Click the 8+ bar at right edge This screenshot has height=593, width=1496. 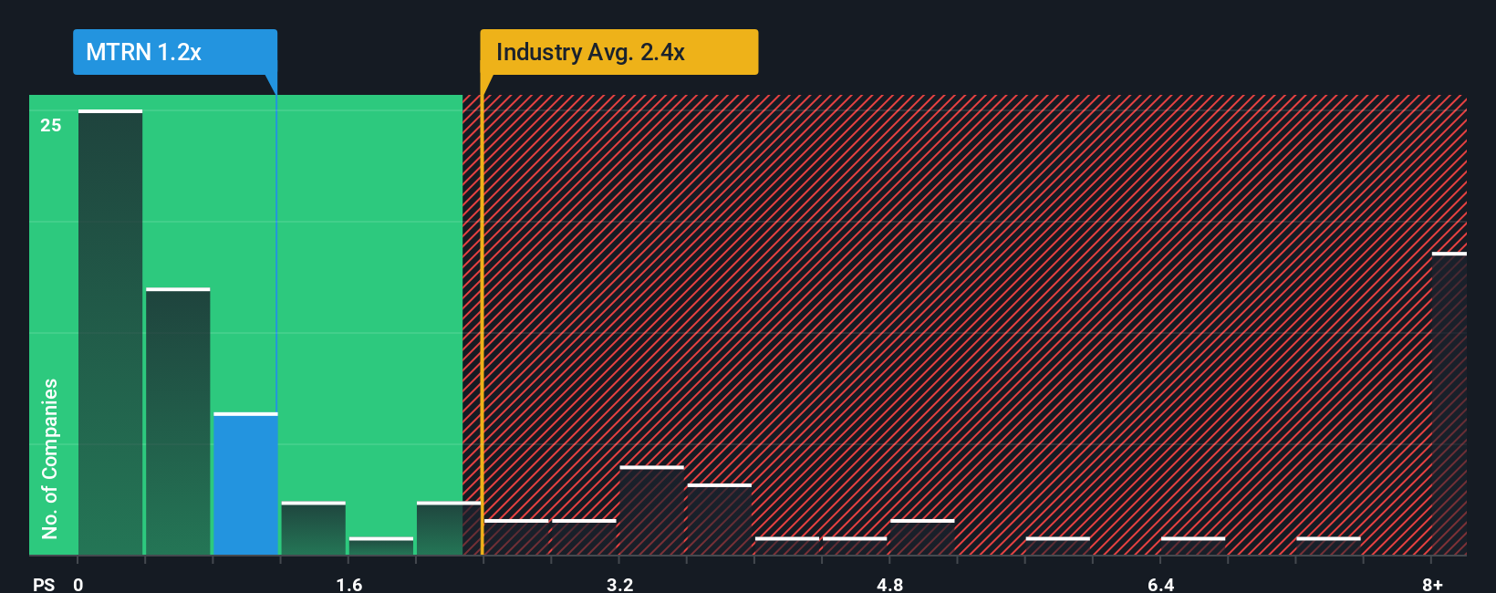point(1449,404)
